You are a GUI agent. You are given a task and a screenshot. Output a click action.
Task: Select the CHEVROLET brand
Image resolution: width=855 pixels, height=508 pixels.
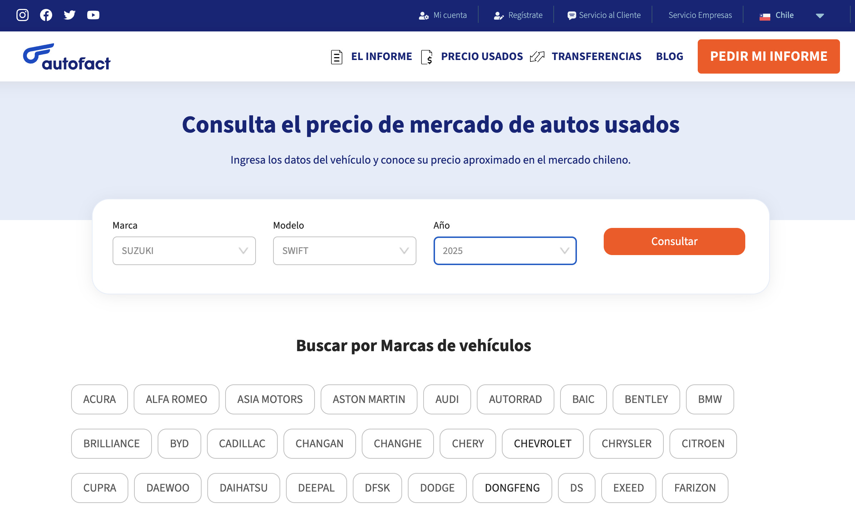point(542,444)
